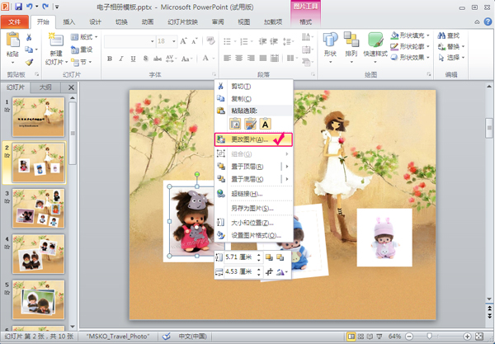495x344 pixels.
Task: Click the spell check icon in status bar
Action: click(166, 337)
